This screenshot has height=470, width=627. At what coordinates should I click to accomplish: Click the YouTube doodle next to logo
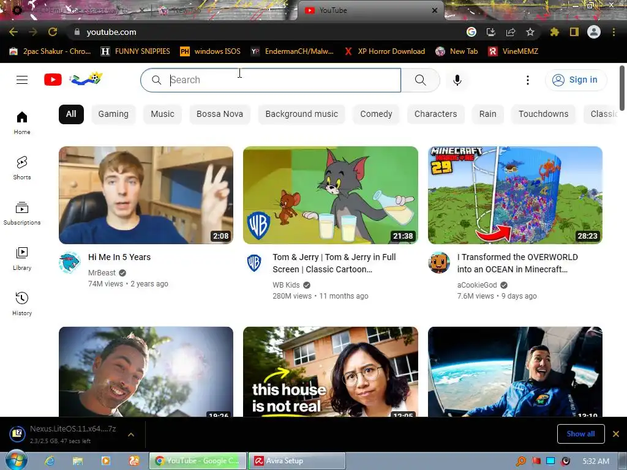(x=86, y=79)
